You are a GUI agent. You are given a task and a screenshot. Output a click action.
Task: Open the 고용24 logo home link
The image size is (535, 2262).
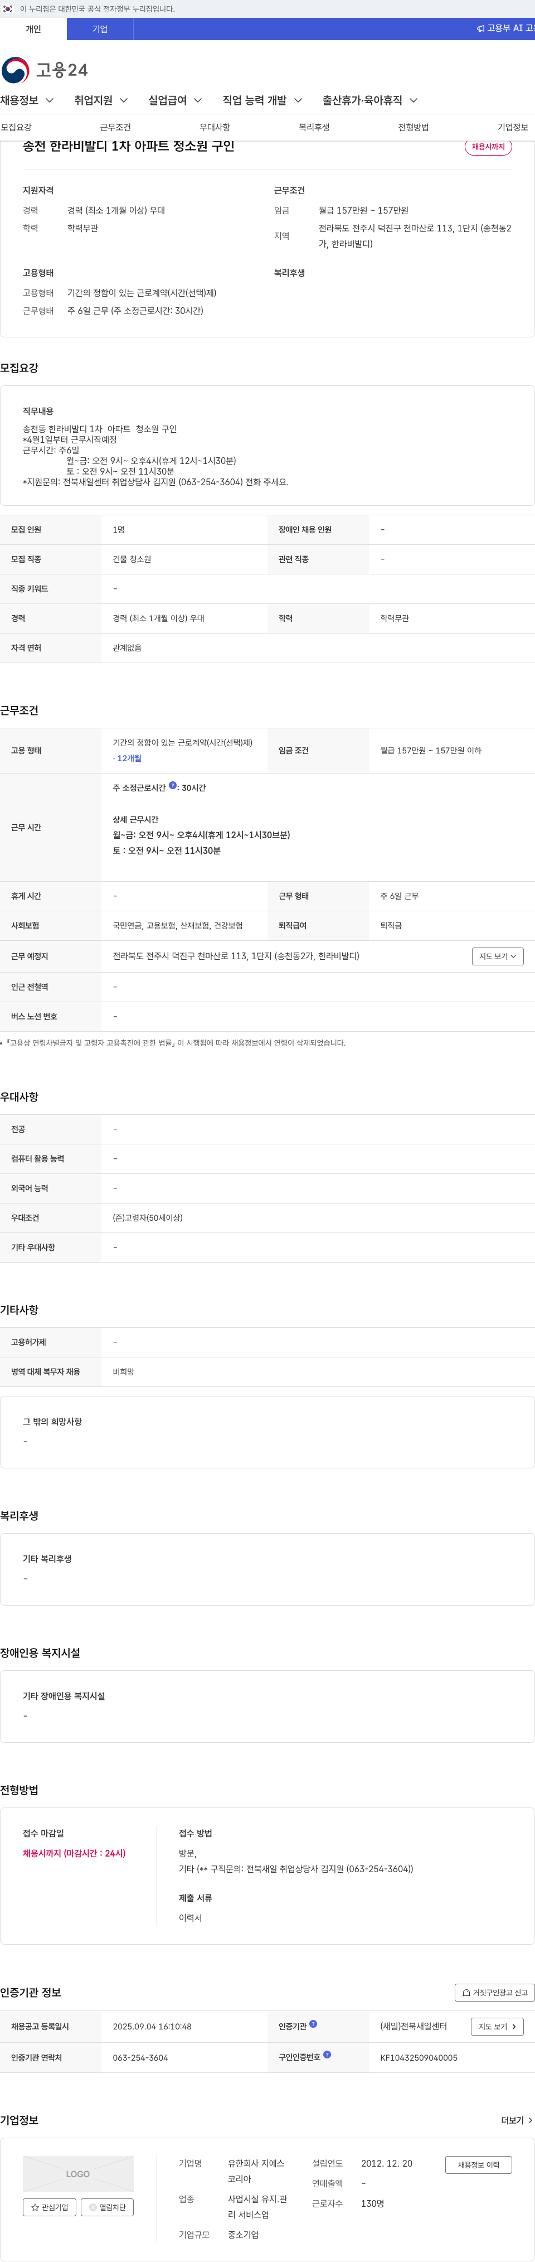tap(45, 69)
